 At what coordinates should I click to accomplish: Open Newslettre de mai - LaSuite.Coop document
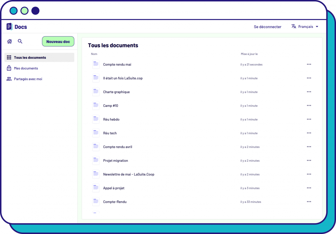129,174
